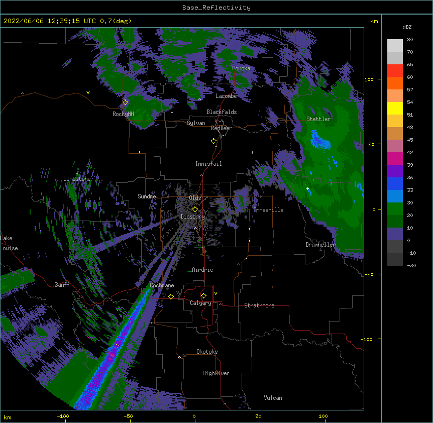Click the -30 value on the dBZ scale

[411, 265]
